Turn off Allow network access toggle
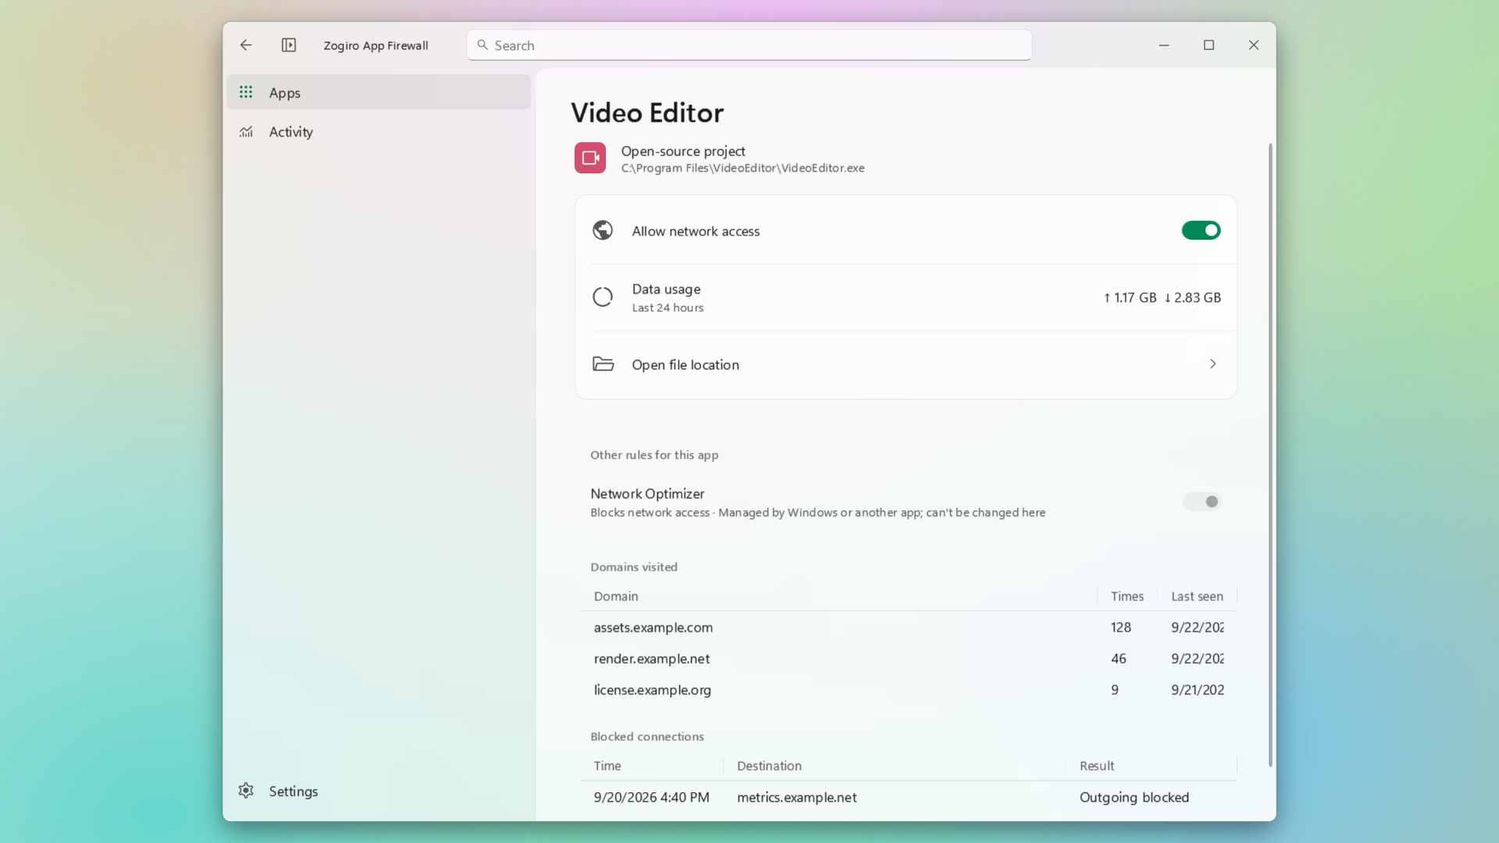Image resolution: width=1499 pixels, height=843 pixels. (1201, 230)
